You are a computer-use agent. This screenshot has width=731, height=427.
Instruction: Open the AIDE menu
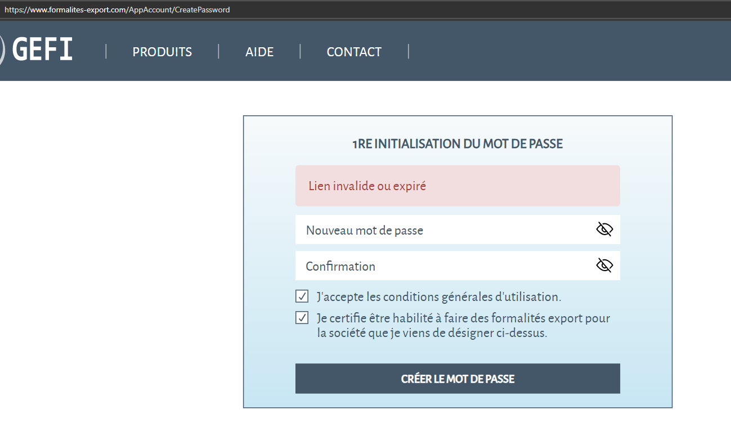tap(259, 52)
